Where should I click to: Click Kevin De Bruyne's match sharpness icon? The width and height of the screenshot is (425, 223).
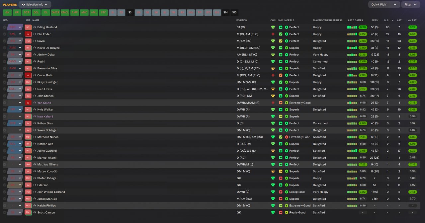281,48
